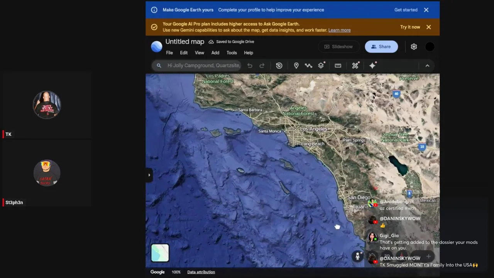Click the @Anidabonghit chat username
Viewport: 494px width, 278px height.
pos(397,202)
